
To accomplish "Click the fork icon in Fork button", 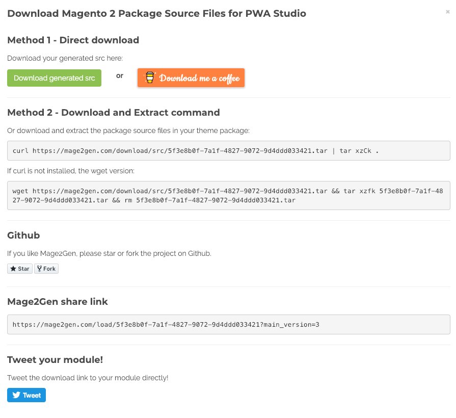I will (x=39, y=269).
